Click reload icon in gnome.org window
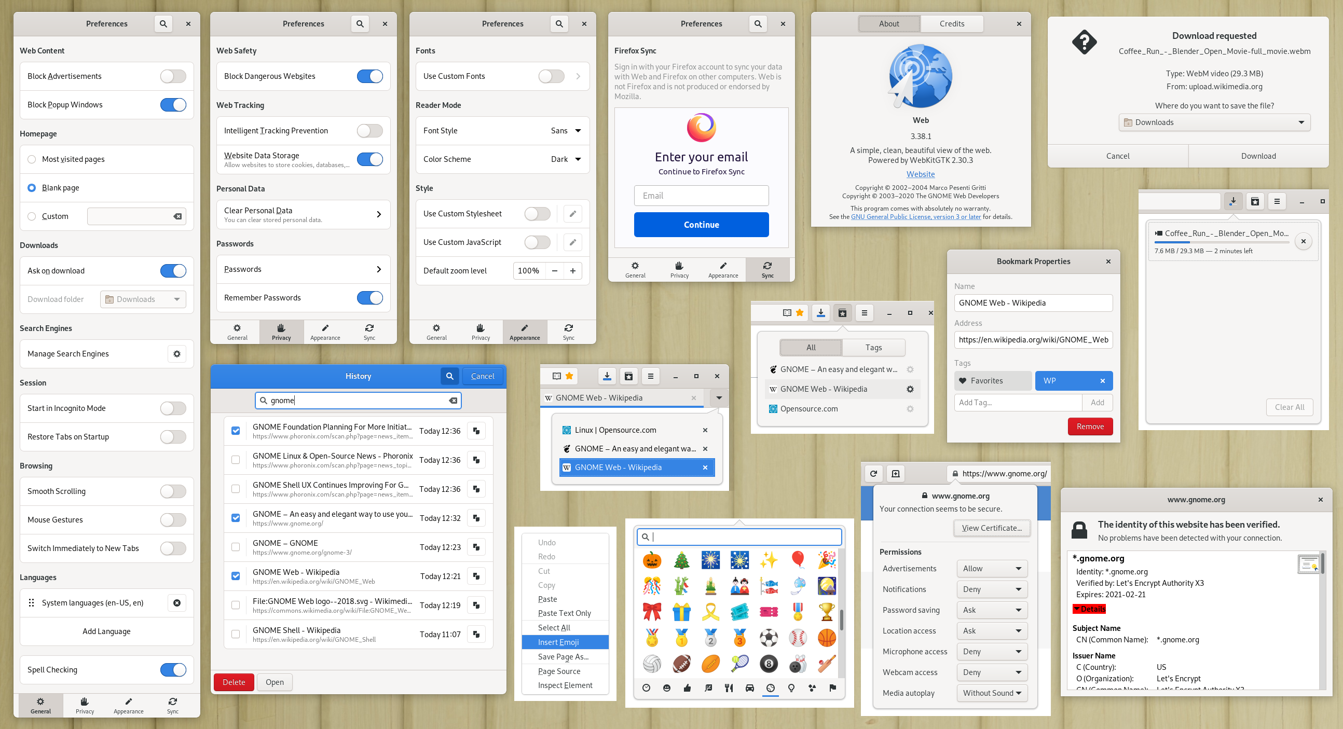 (873, 474)
